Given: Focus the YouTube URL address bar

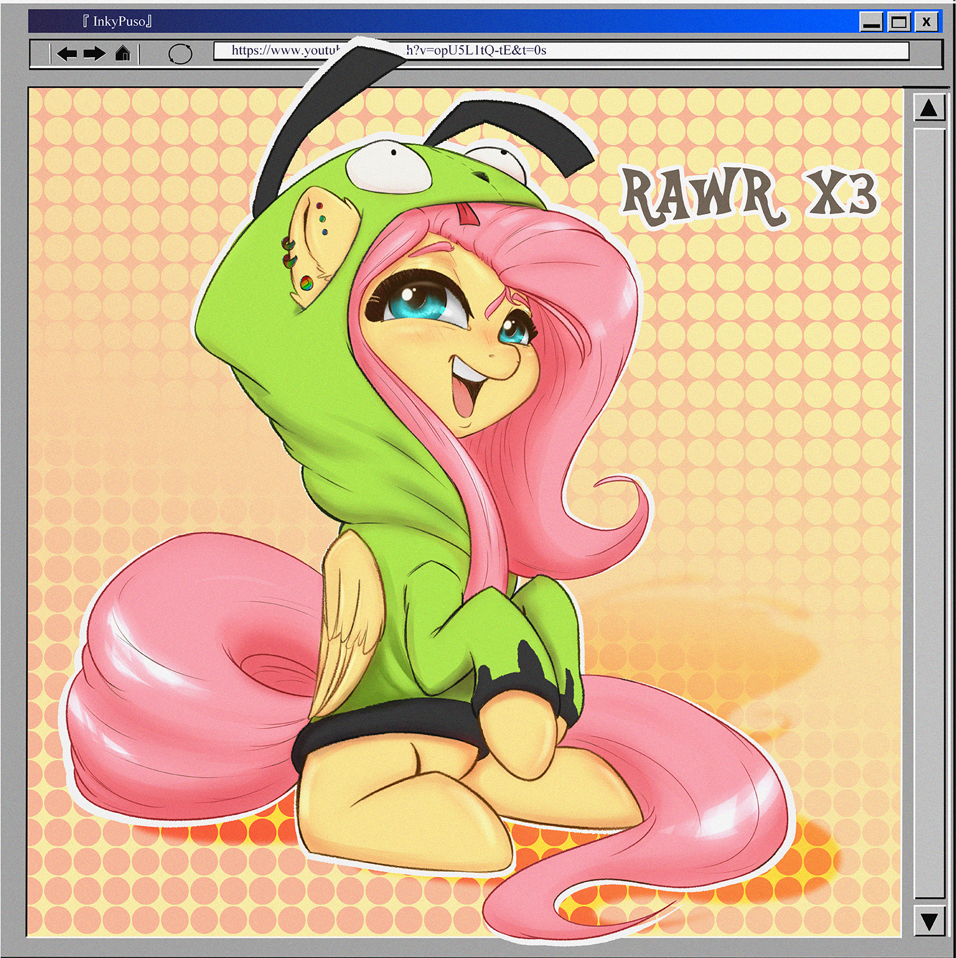Looking at the screenshot, I should tap(561, 51).
